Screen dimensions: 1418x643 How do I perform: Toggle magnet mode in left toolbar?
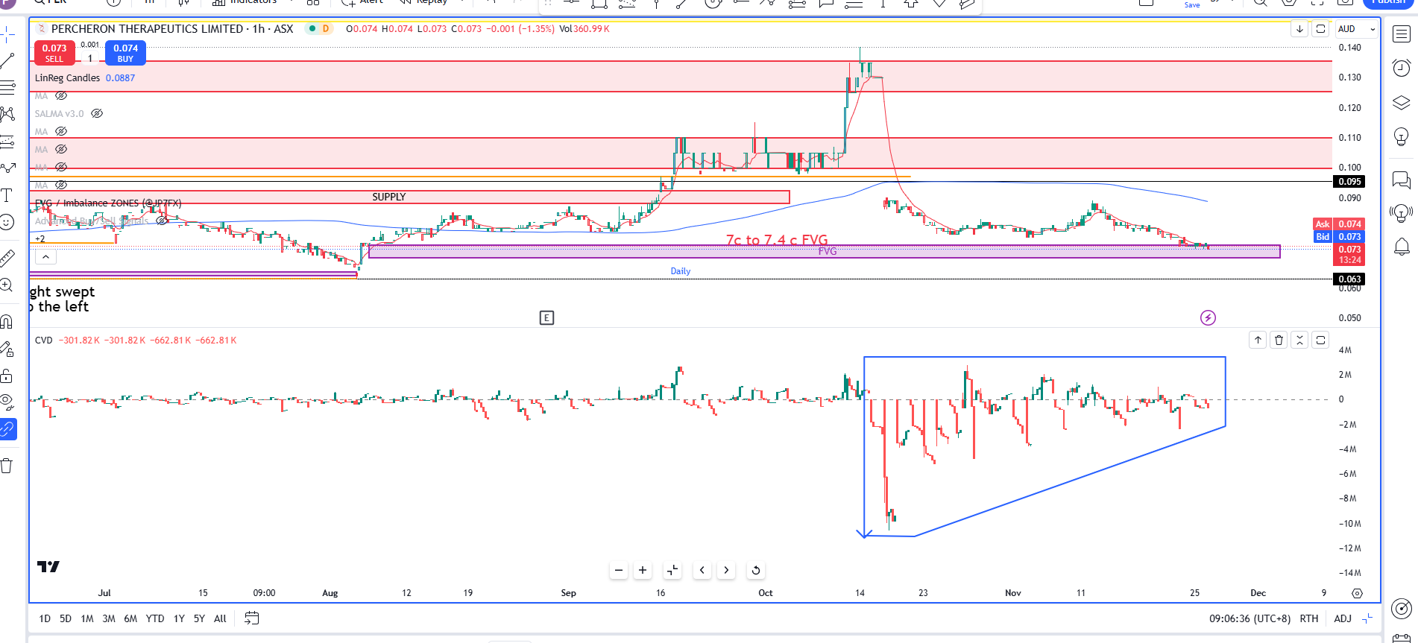tap(7, 322)
